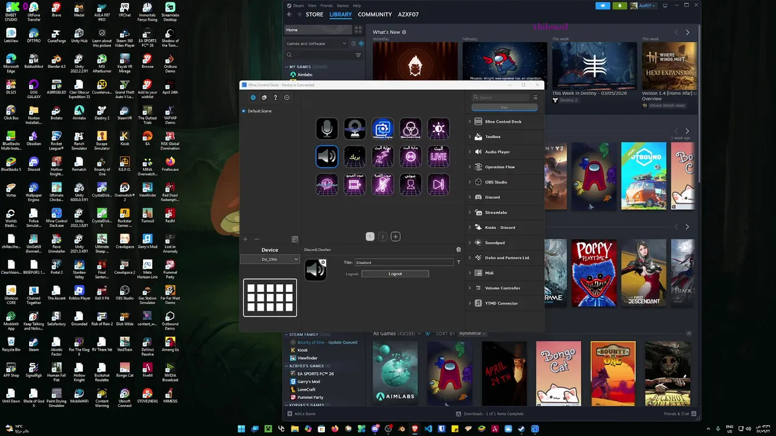Add a new key page with plus button
Viewport: 776px width, 436px height.
tap(395, 237)
